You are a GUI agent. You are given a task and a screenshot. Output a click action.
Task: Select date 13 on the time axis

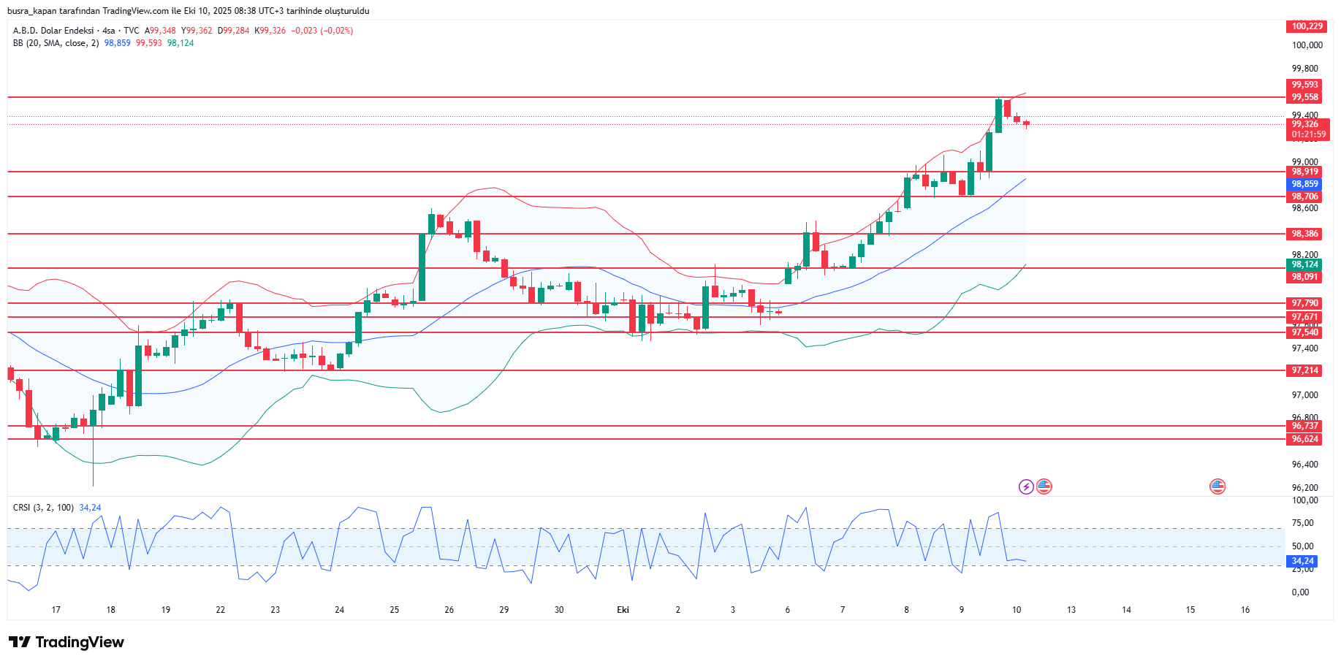coord(1071,610)
